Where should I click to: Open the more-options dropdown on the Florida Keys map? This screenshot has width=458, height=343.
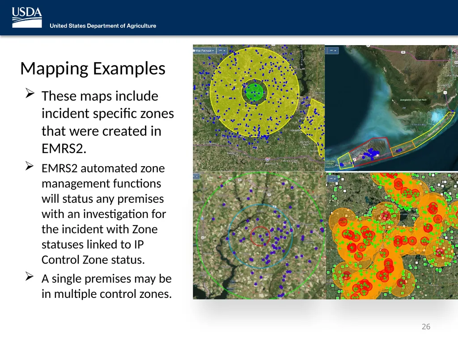[x=333, y=51]
